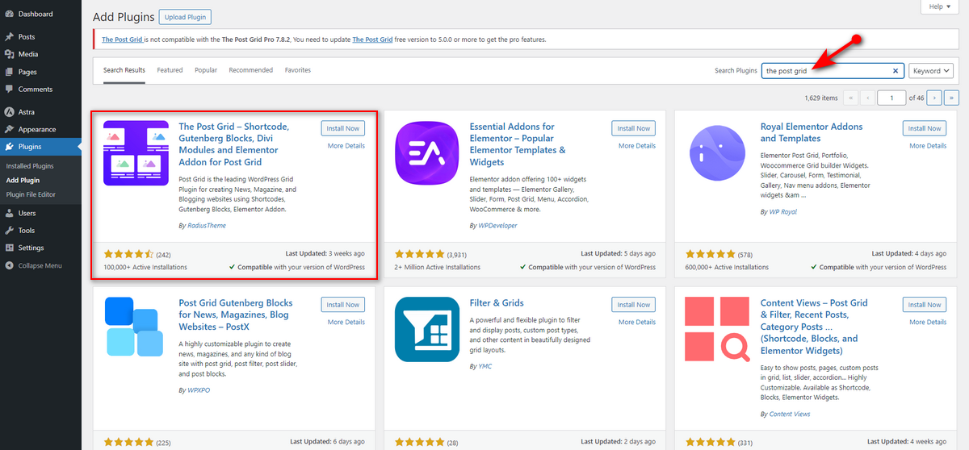Screen dimensions: 969x450
Task: Install Post Grid Gutenberg Blocks PostX
Action: click(343, 305)
